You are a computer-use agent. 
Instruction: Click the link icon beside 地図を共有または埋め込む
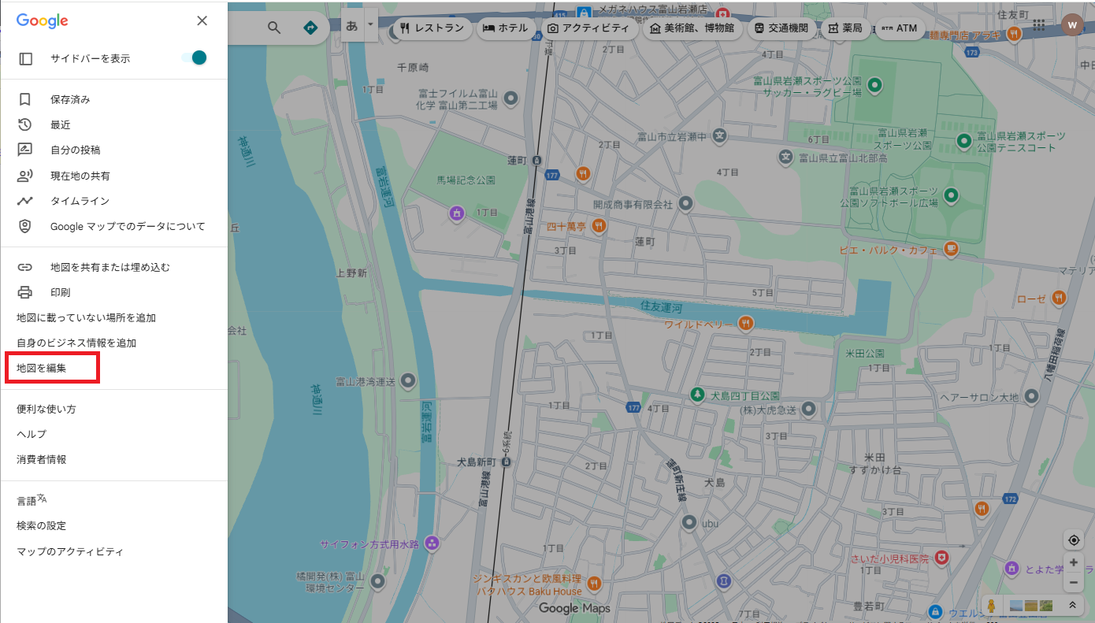tap(24, 266)
